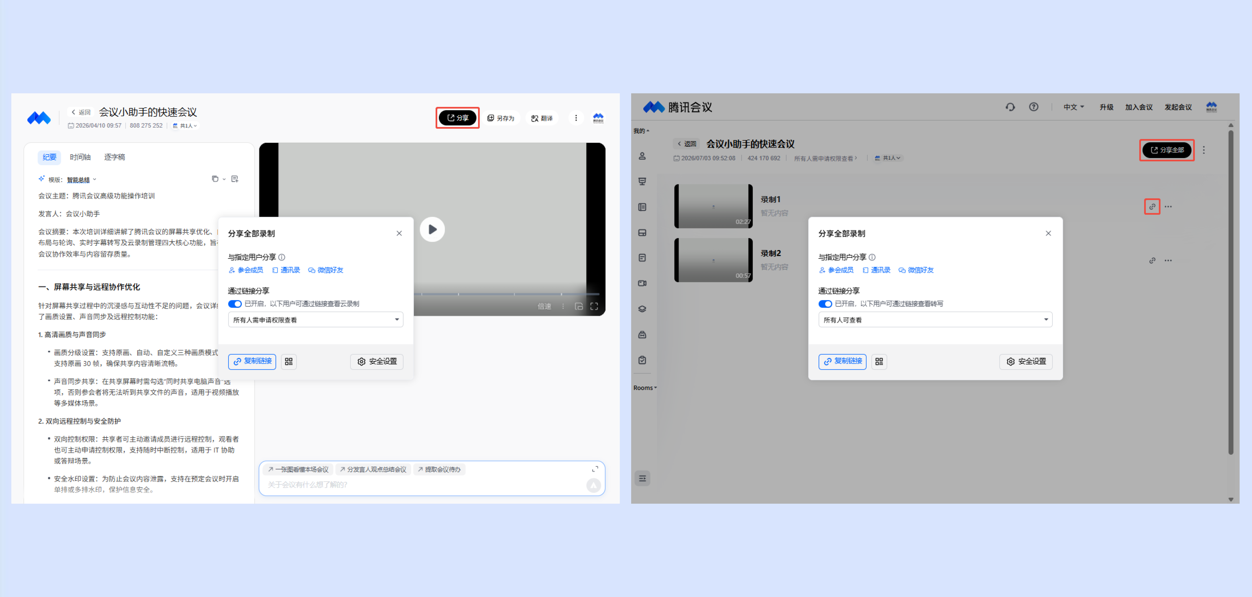Toggle link sharing for 查看转写
This screenshot has height=597, width=1252.
click(x=825, y=304)
